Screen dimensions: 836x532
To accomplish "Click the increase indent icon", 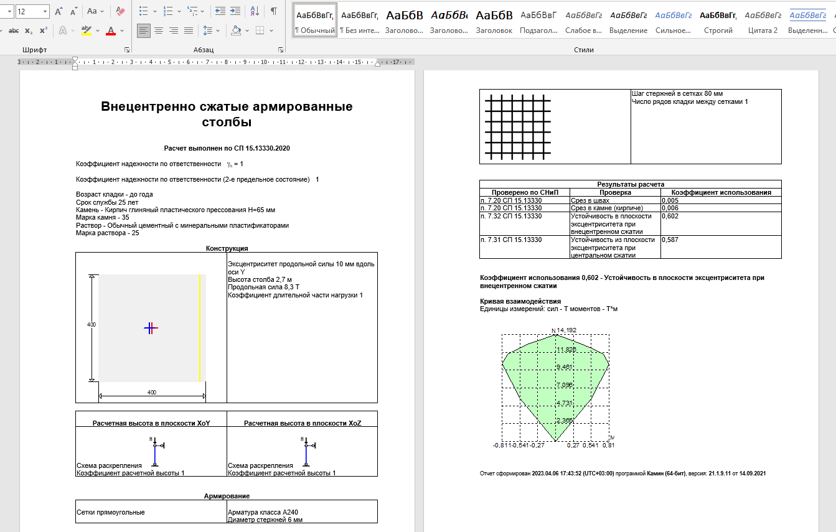I will [x=235, y=11].
